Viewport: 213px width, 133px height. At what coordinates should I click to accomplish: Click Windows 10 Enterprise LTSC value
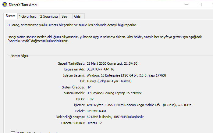pyautogui.click(x=126, y=75)
